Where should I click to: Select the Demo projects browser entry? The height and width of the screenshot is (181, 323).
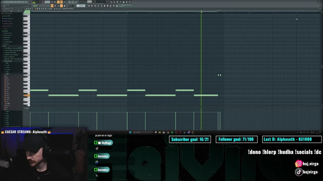(8, 35)
